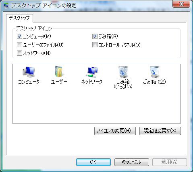Switch to the デスクトップ tab
Screen dimensions: 193x172
pyautogui.click(x=19, y=18)
